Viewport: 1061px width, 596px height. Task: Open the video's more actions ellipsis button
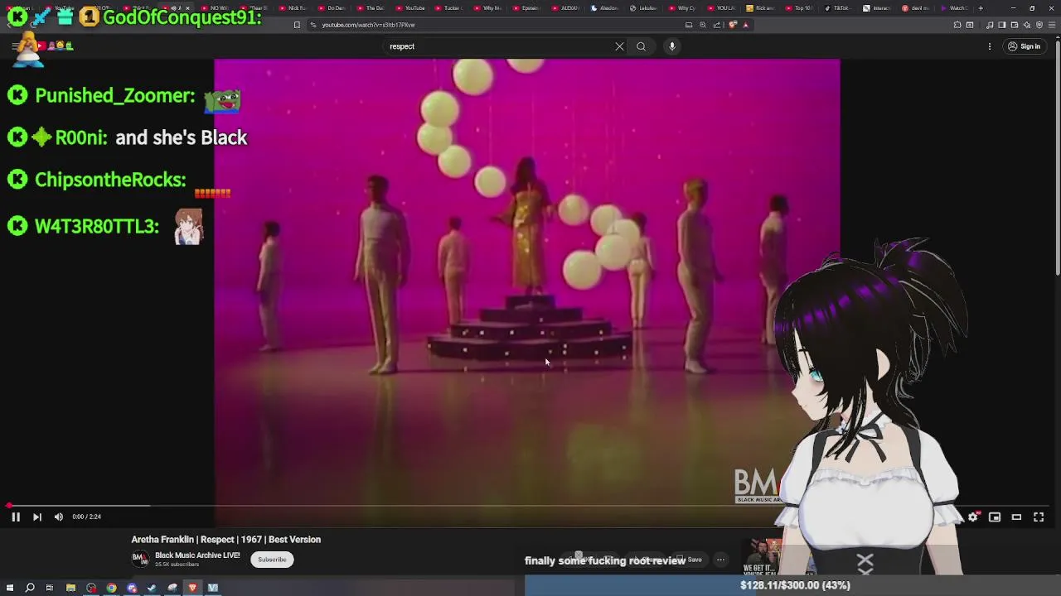coord(720,560)
